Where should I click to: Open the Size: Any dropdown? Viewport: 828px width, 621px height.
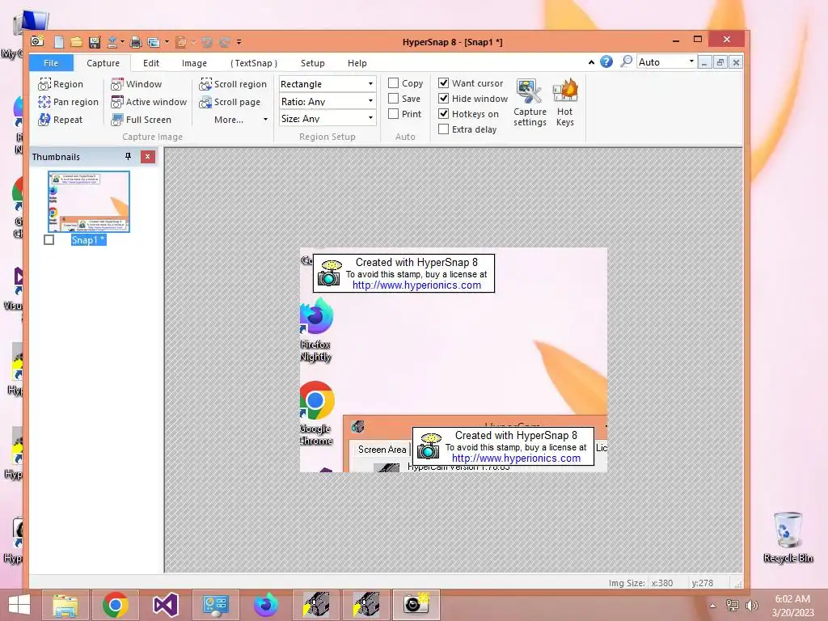(x=327, y=118)
